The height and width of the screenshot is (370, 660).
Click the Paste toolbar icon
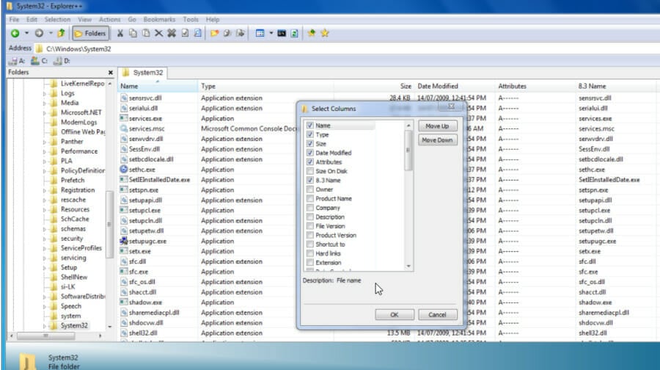146,33
